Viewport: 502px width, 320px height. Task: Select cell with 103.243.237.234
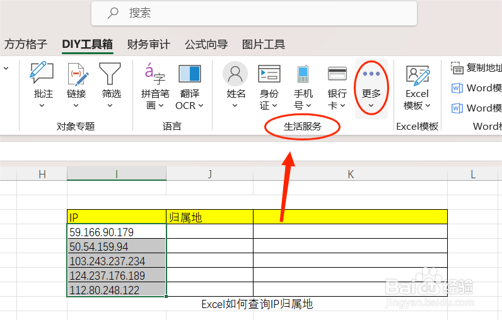pyautogui.click(x=117, y=260)
